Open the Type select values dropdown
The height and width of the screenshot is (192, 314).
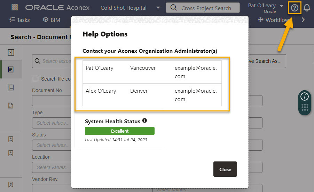[52, 123]
